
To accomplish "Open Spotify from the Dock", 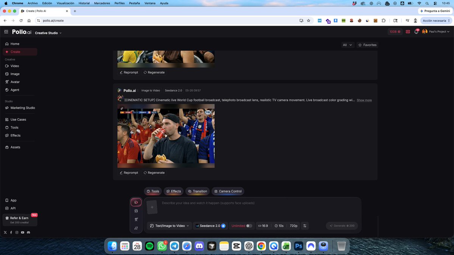I will point(149,246).
